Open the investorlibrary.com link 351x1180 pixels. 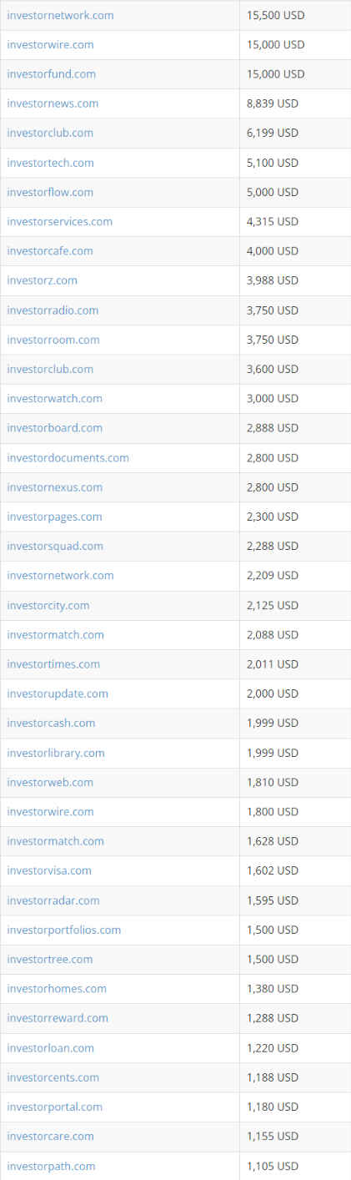[x=56, y=754]
